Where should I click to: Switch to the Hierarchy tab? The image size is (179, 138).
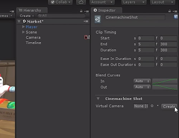[x=32, y=10]
